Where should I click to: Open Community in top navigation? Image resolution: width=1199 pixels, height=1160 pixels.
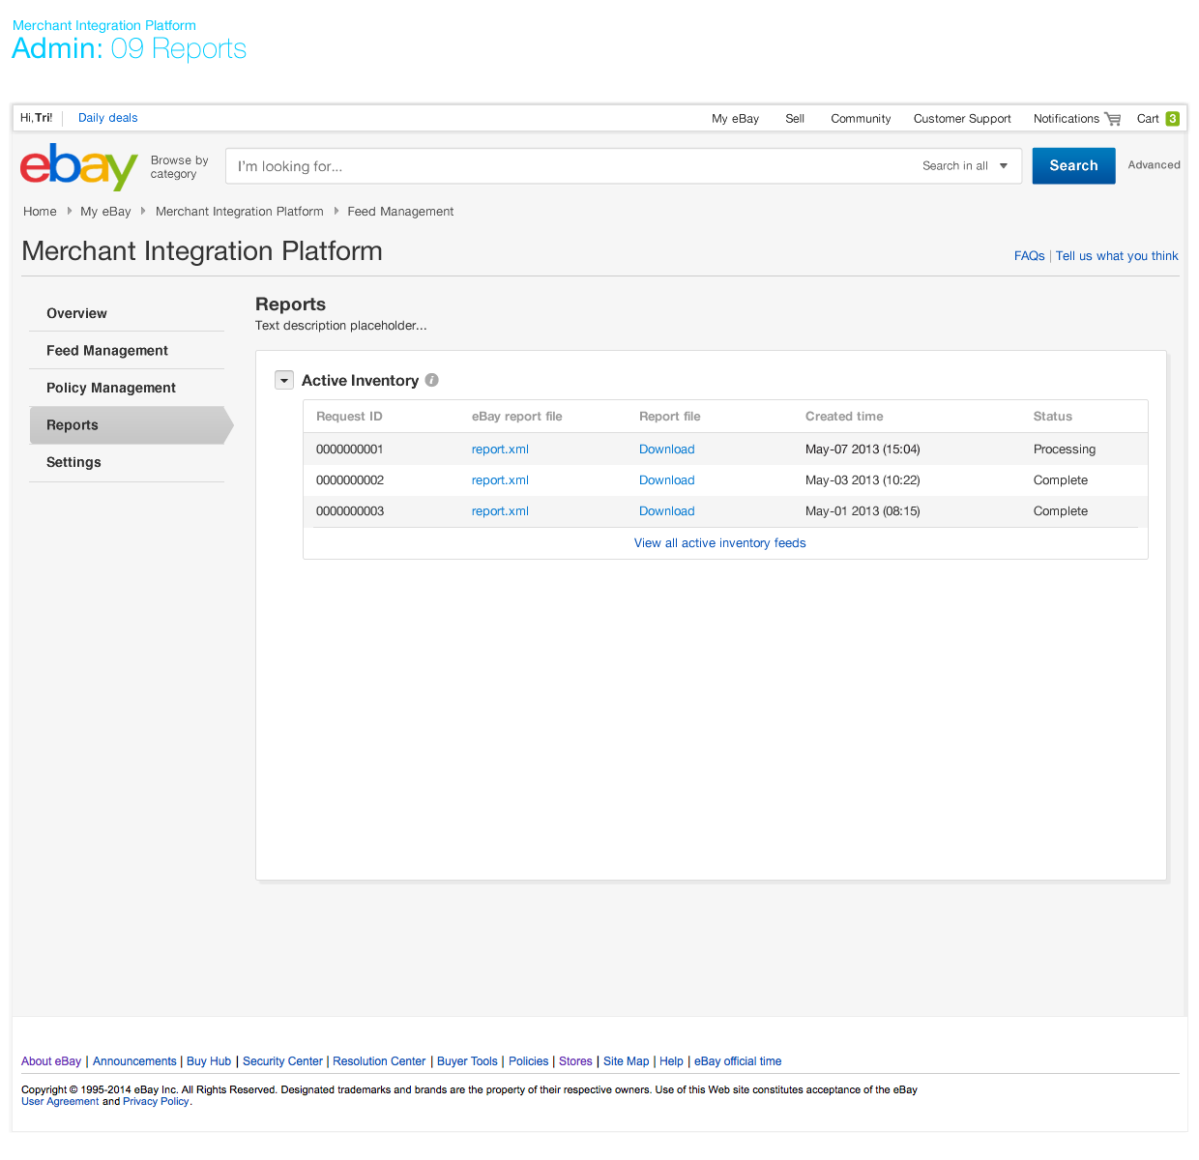coord(861,119)
